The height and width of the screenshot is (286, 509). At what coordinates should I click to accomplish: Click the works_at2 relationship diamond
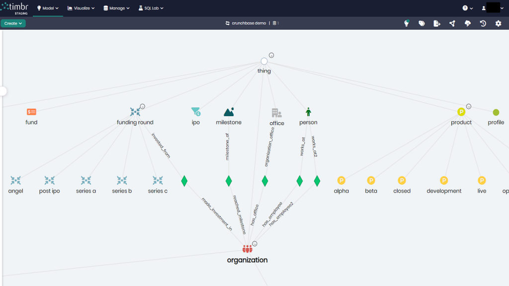(x=317, y=181)
